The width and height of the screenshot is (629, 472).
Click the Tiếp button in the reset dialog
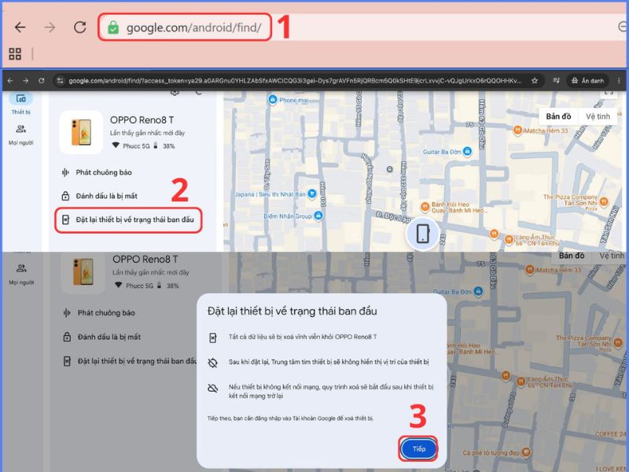coord(418,448)
